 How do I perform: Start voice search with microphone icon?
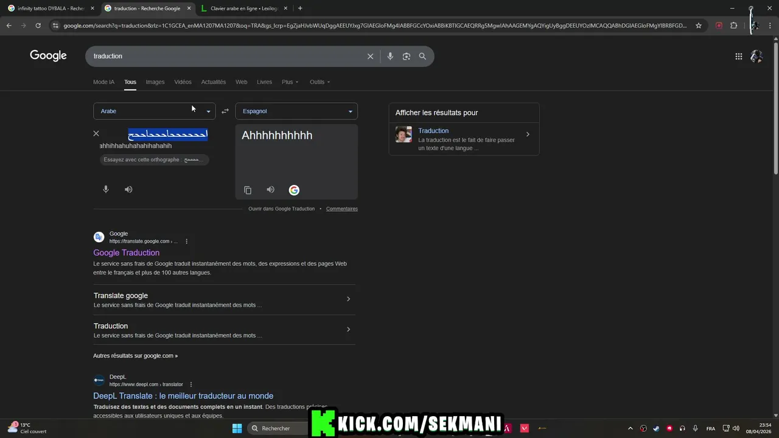click(390, 56)
